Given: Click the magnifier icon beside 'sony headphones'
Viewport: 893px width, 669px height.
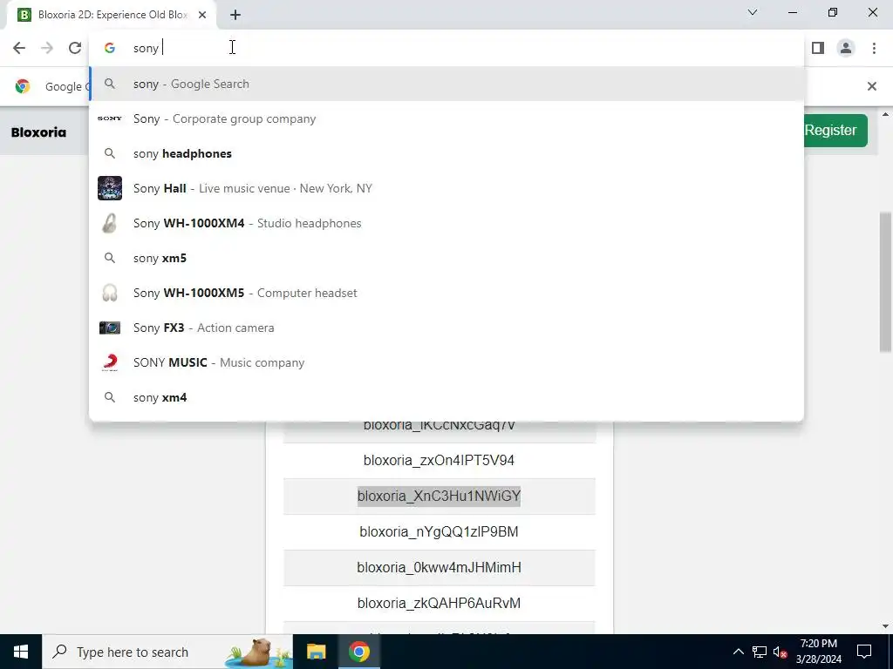Looking at the screenshot, I should click(109, 153).
